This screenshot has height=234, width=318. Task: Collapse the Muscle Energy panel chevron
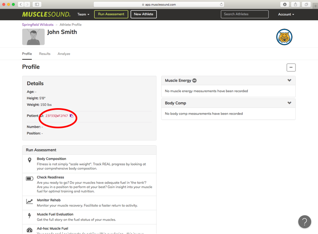289,80
